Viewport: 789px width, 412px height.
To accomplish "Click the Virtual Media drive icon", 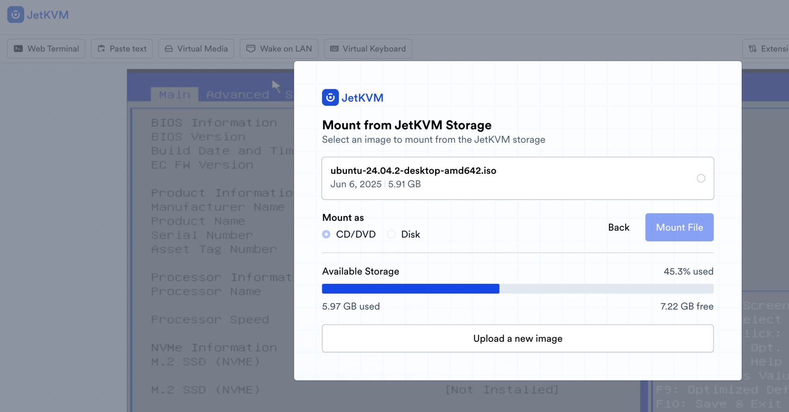I will (169, 49).
